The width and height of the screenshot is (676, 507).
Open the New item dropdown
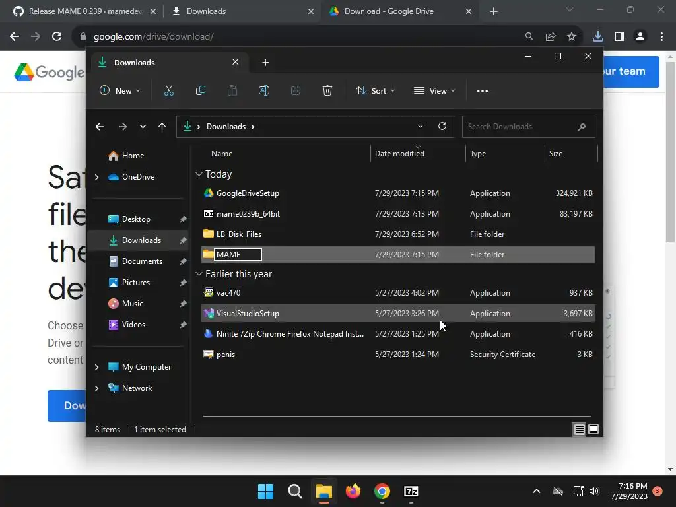pos(120,91)
